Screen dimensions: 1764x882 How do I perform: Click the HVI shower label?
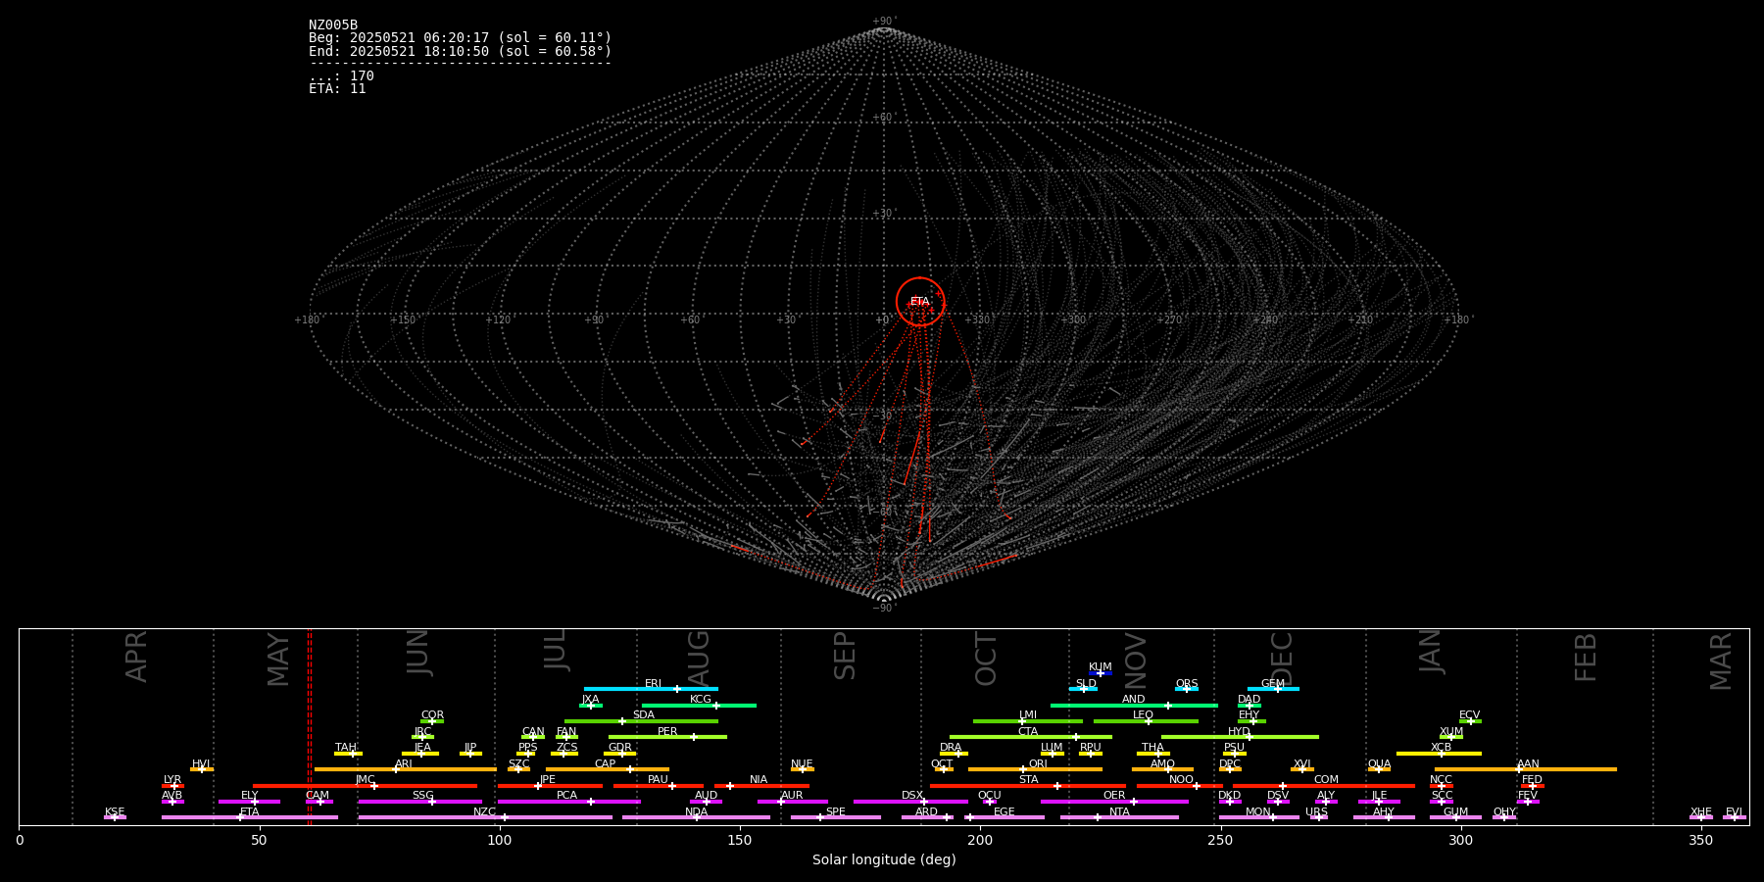point(201,764)
